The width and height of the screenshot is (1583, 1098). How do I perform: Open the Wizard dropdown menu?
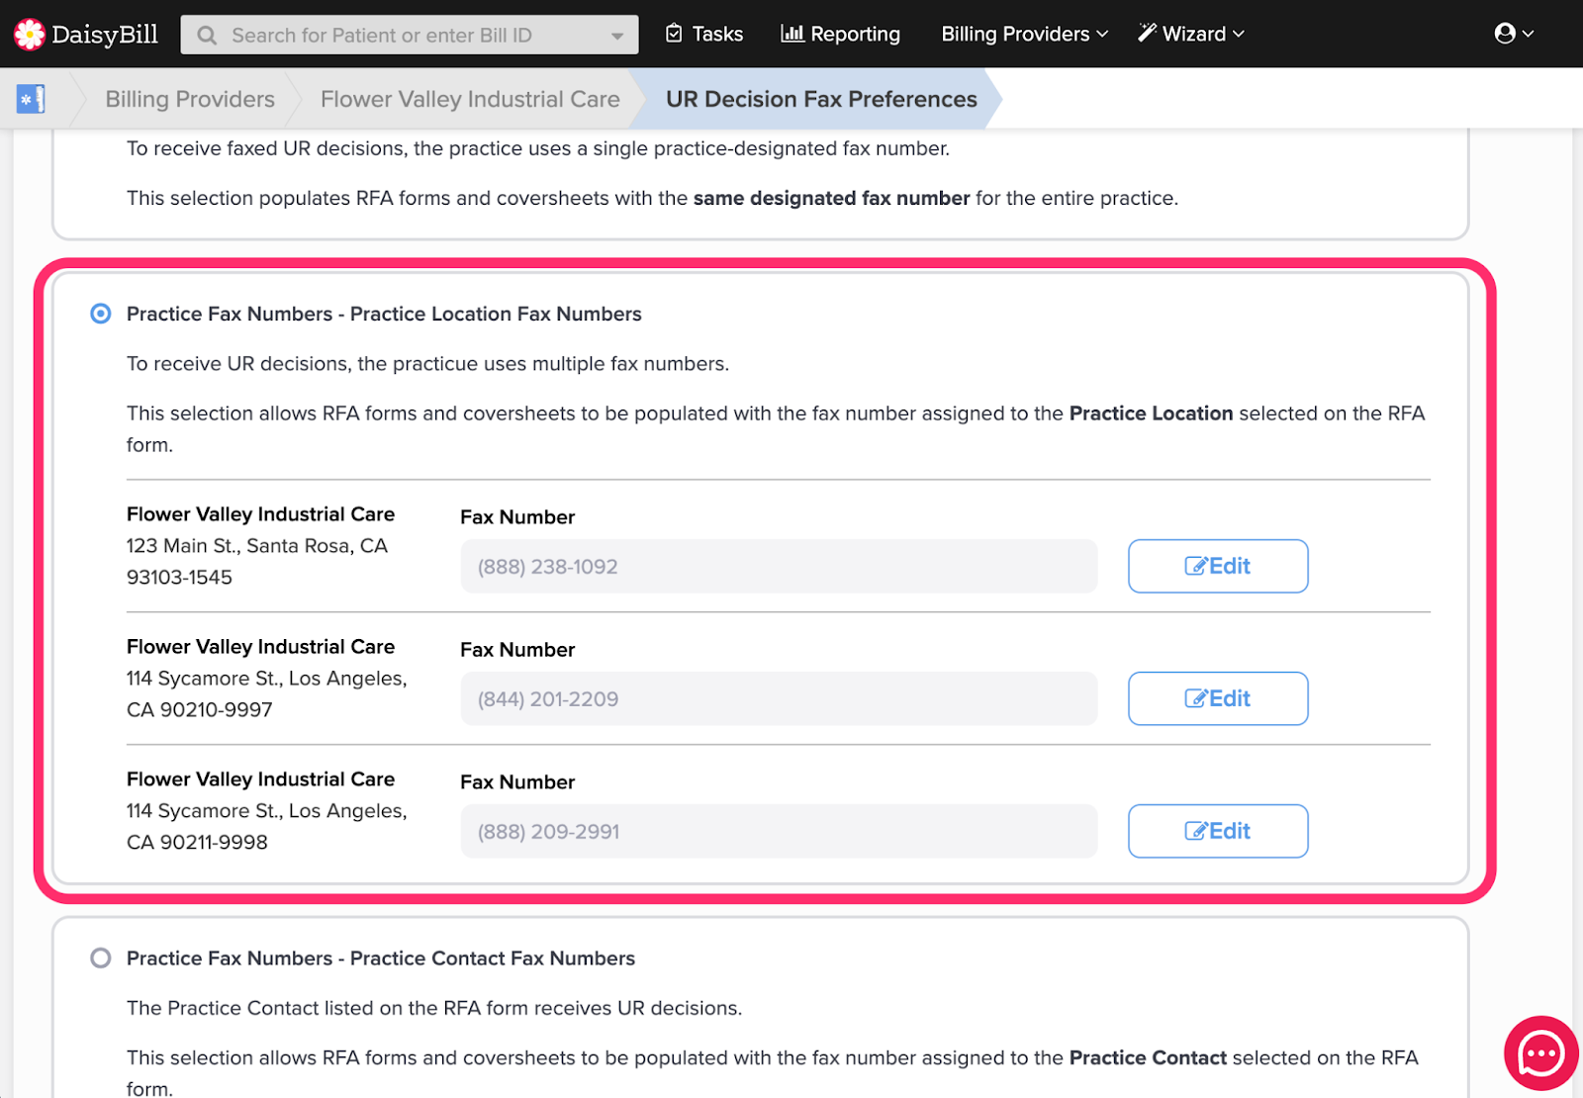click(x=1191, y=34)
